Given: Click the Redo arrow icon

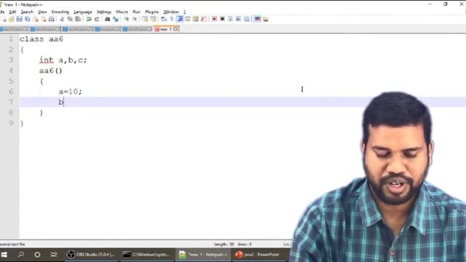Looking at the screenshot, I should pyautogui.click(x=97, y=20).
